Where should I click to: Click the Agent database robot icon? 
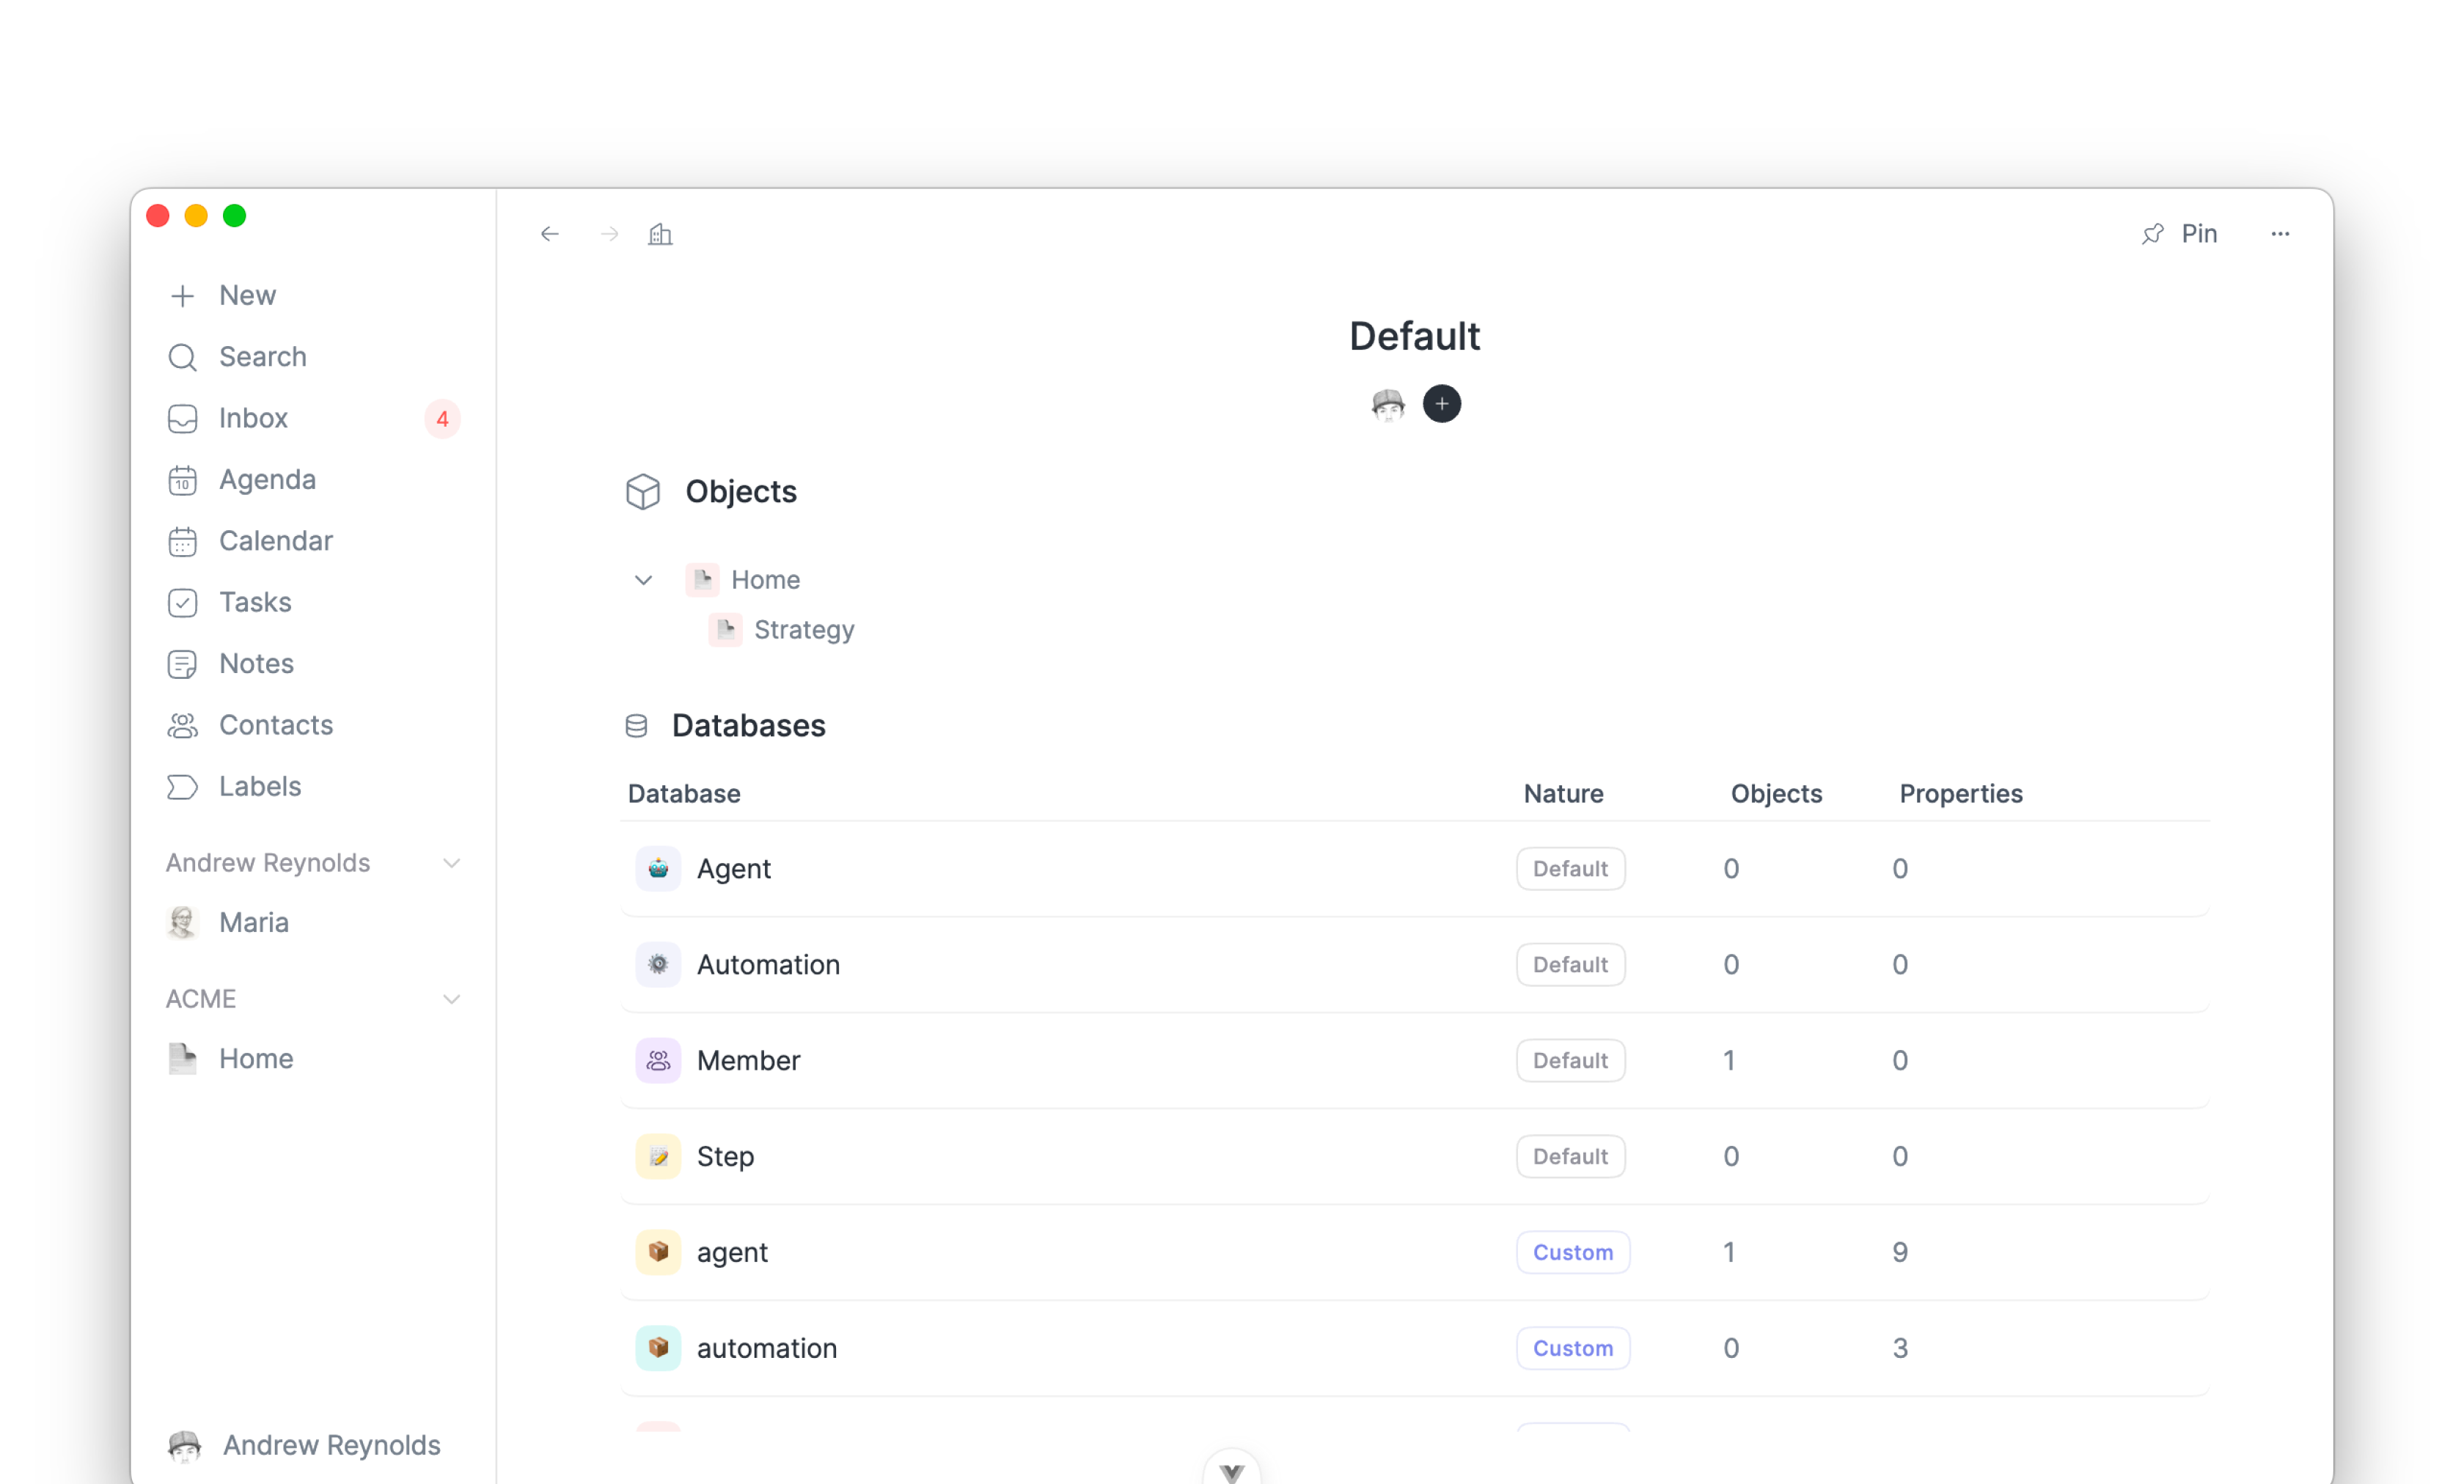point(658,868)
